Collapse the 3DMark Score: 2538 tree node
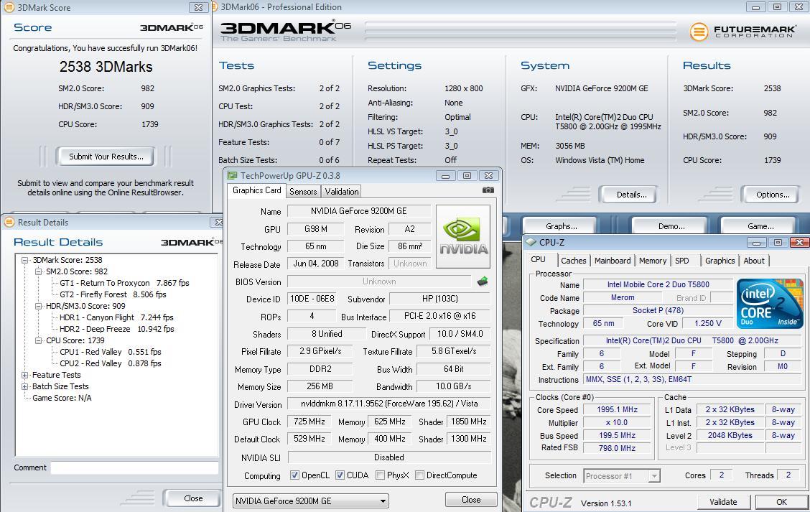 click(25, 260)
